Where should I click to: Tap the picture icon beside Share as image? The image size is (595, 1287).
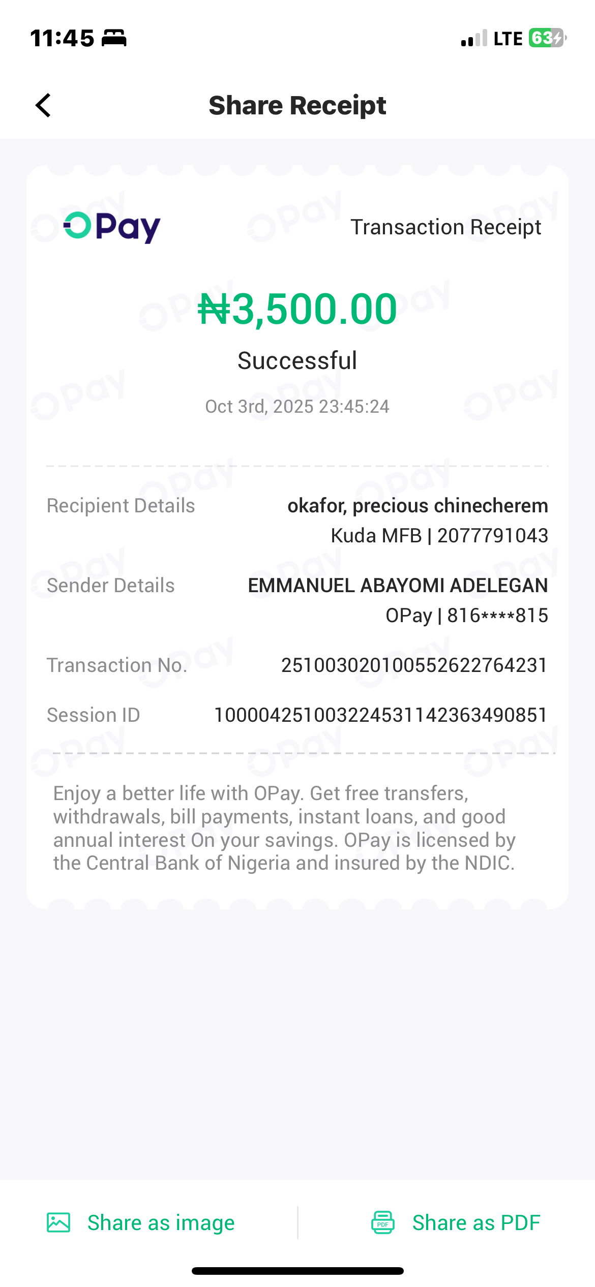pos(58,1222)
